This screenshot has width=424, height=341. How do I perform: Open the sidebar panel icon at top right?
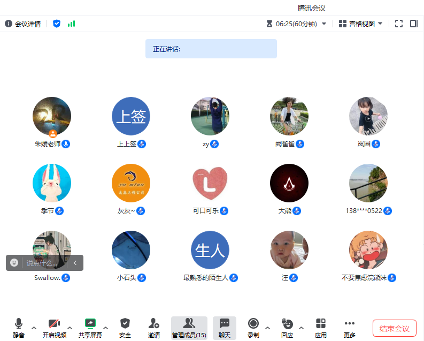pyautogui.click(x=413, y=24)
